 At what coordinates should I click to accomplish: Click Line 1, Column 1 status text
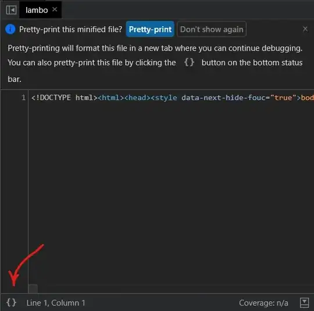tap(56, 303)
